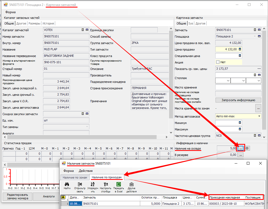
Task: Expand the Метод автозаказа dropdown
Action: tap(259, 116)
